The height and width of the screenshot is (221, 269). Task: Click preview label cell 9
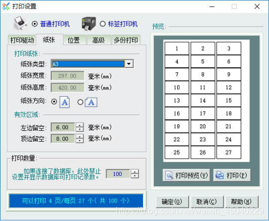[229, 74]
